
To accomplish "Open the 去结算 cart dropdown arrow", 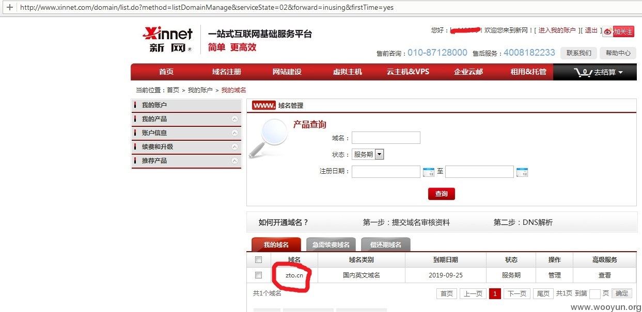I will 620,73.
